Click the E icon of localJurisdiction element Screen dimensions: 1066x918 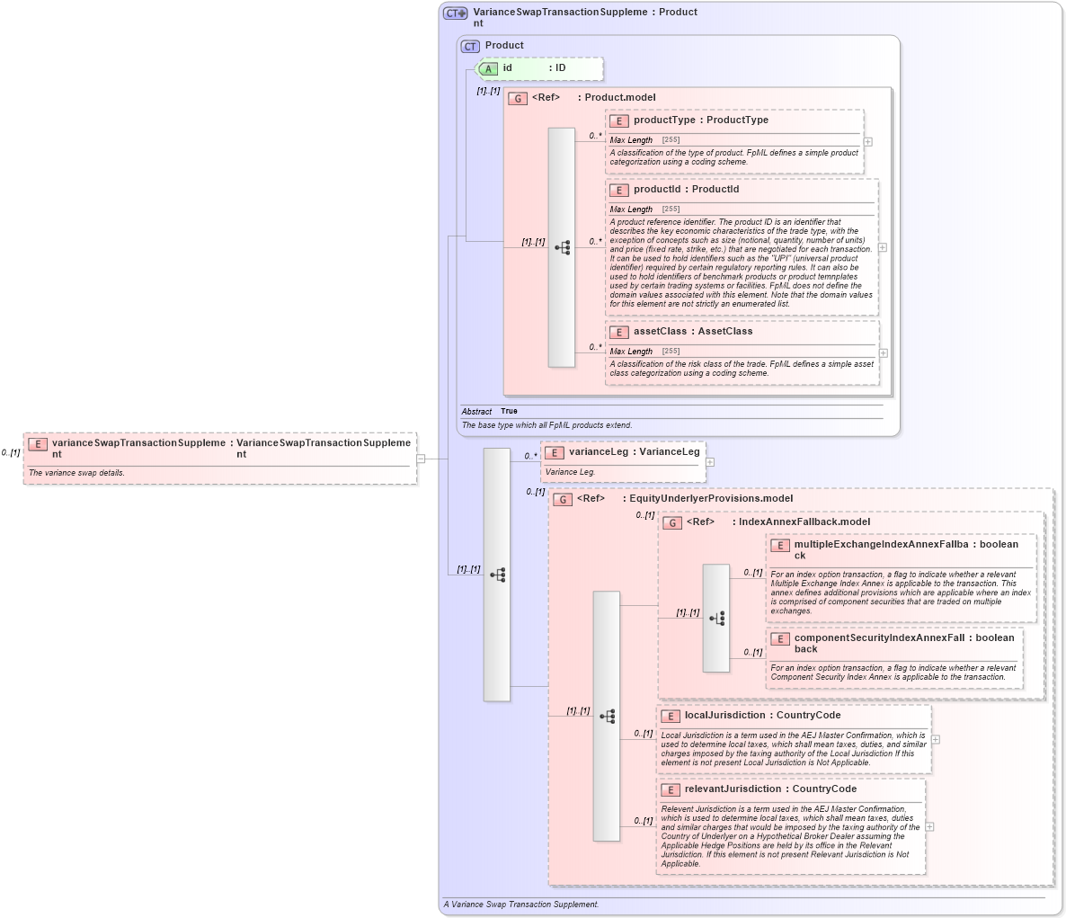(671, 717)
